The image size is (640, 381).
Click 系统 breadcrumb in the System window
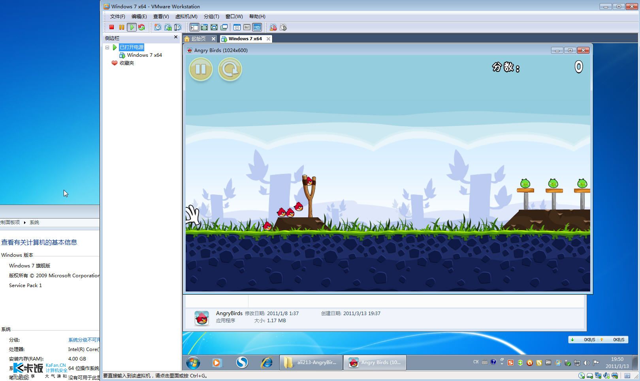34,222
